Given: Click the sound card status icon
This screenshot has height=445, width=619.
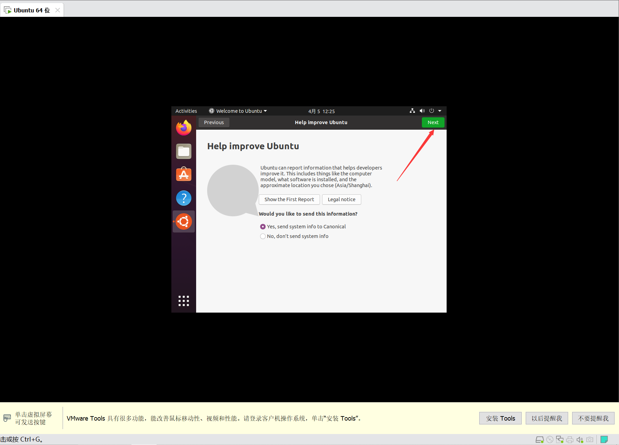Looking at the screenshot, I should pyautogui.click(x=580, y=439).
